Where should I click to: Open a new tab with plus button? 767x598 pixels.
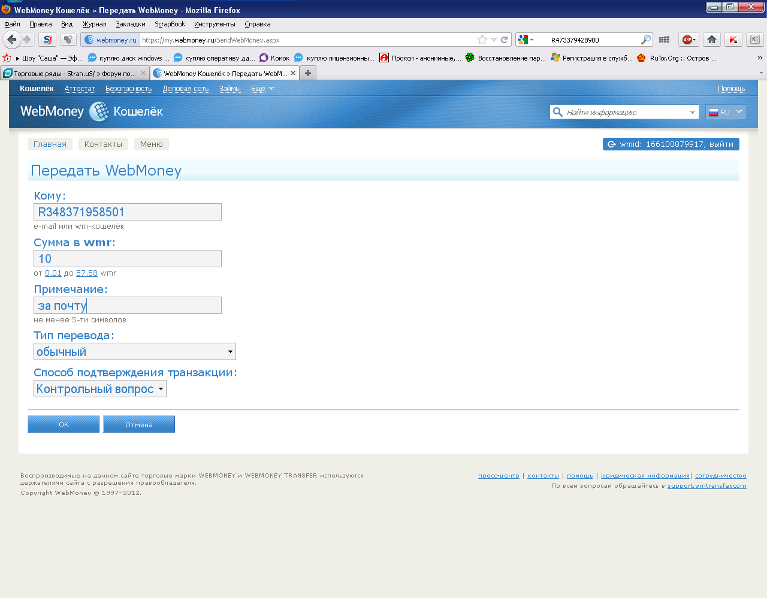(308, 73)
